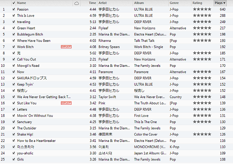Click the artist "Taylor Swift"

[107, 97]
